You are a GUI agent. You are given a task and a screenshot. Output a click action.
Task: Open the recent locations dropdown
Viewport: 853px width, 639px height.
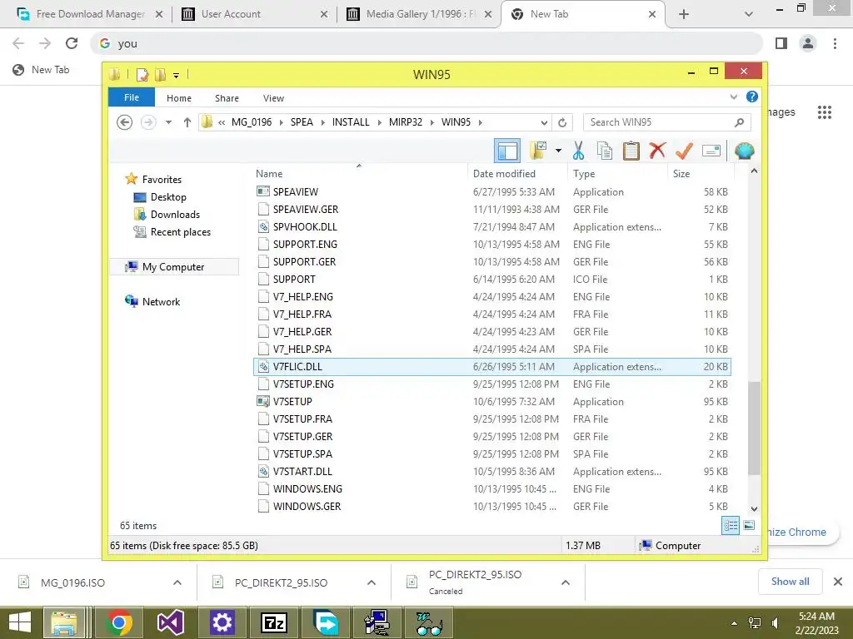[168, 122]
